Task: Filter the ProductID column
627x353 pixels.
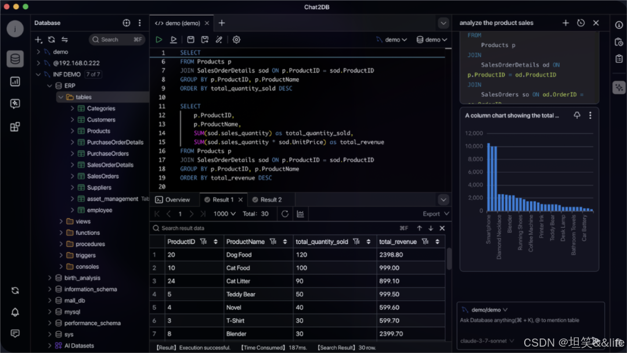Action: pyautogui.click(x=203, y=242)
